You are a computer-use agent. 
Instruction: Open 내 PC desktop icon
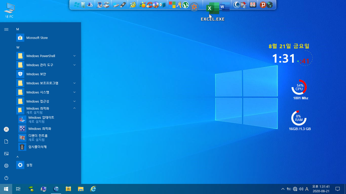pos(9,11)
